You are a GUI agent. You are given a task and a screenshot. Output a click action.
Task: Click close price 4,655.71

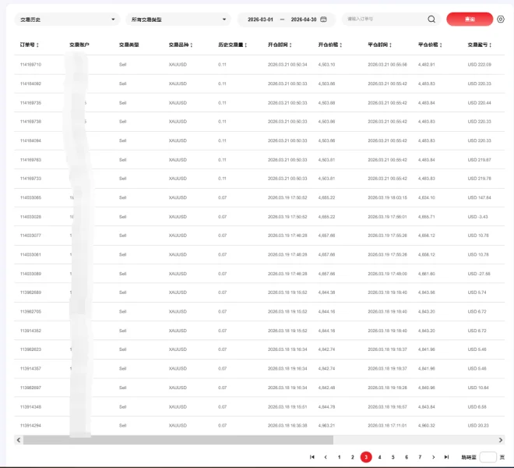427,217
